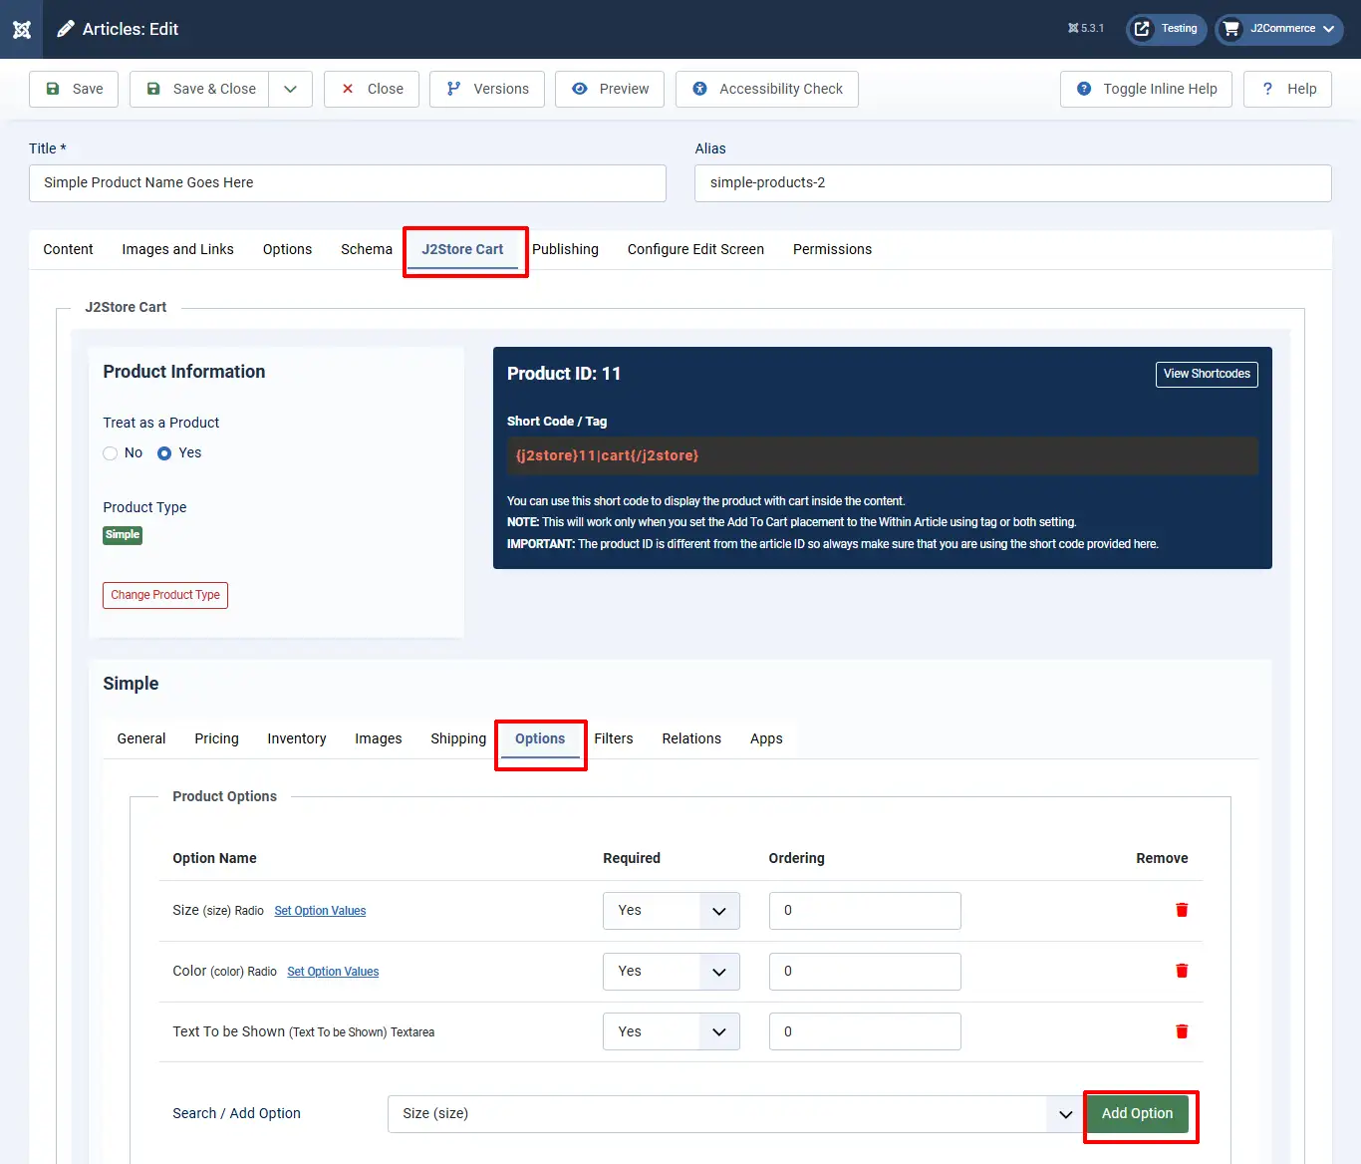Click the j2store short code text

(607, 455)
